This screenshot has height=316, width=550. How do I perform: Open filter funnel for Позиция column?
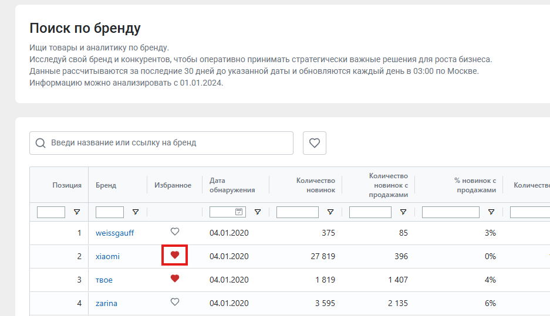(77, 212)
